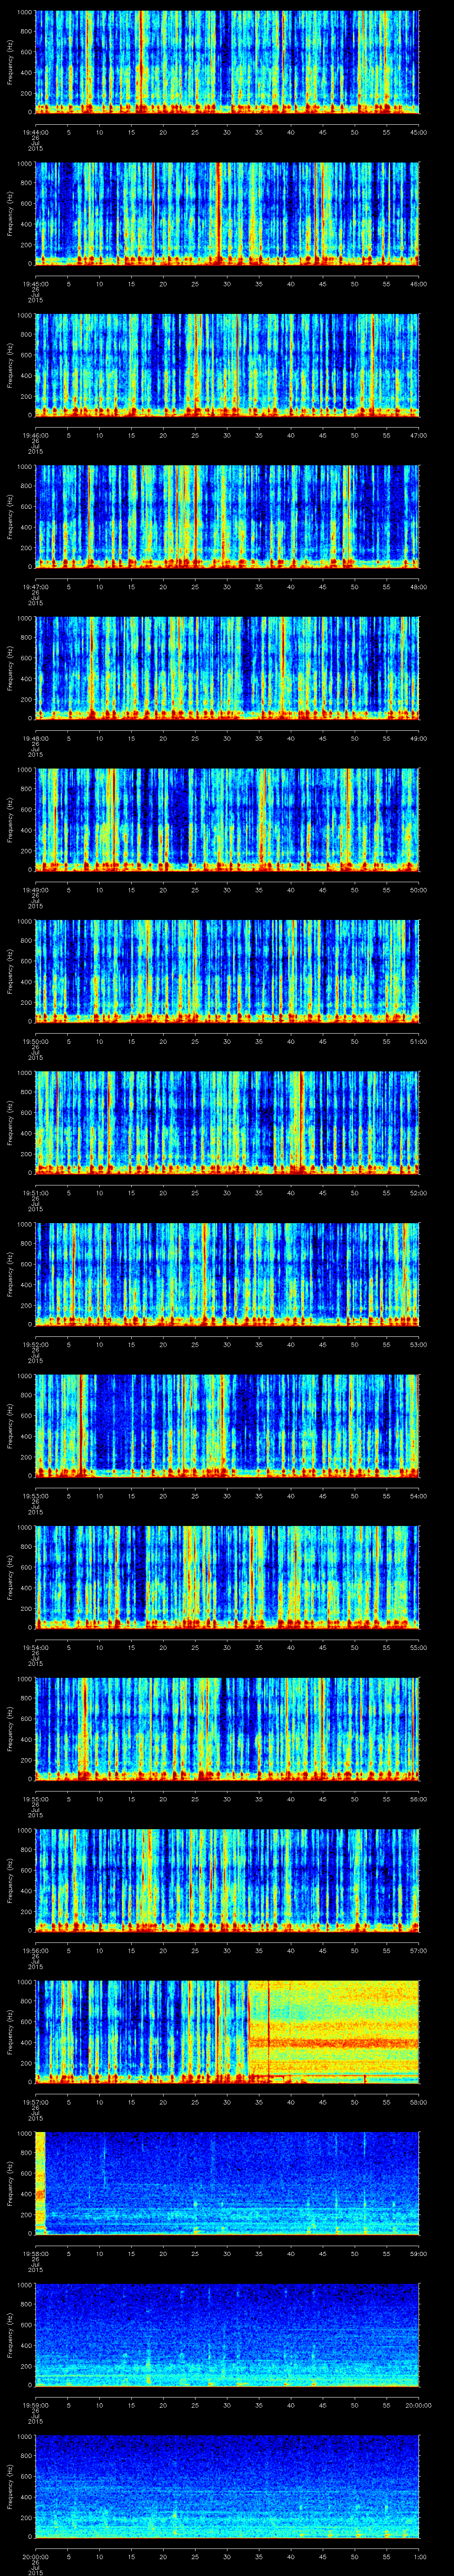Viewport: 454px width, 2576px height.
Task: Click the quiet spectrogram panel starting at 19:58:00
Action: pyautogui.click(x=227, y=2183)
